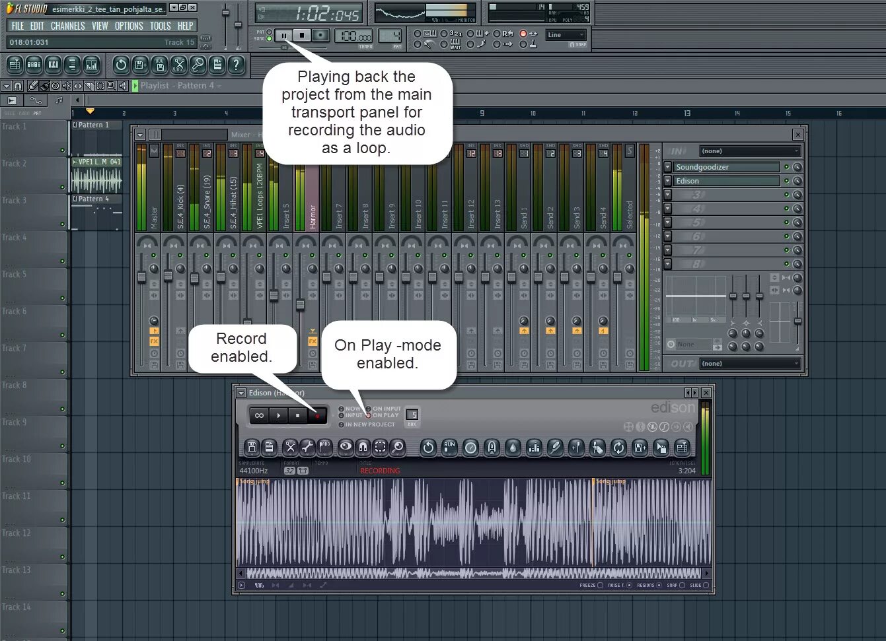The height and width of the screenshot is (641, 886).
Task: Click the render-to-audio icon on main toolbar
Action: 159,65
